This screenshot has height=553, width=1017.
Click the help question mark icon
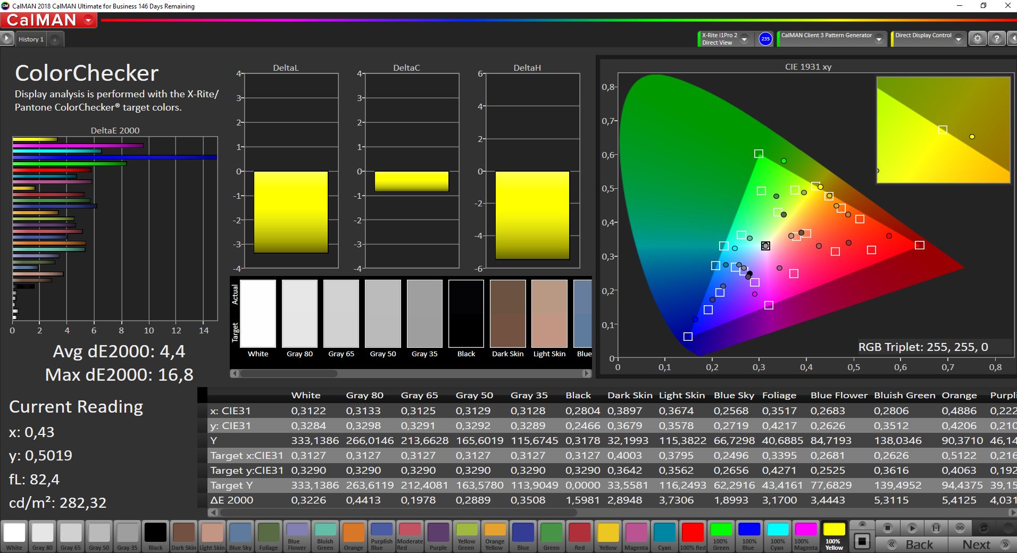click(x=996, y=39)
